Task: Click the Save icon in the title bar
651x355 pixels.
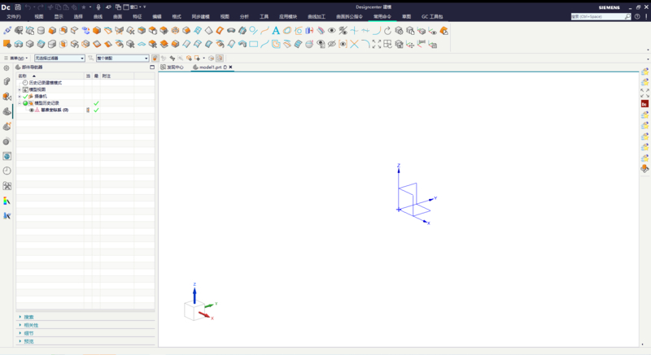Action: (18, 7)
